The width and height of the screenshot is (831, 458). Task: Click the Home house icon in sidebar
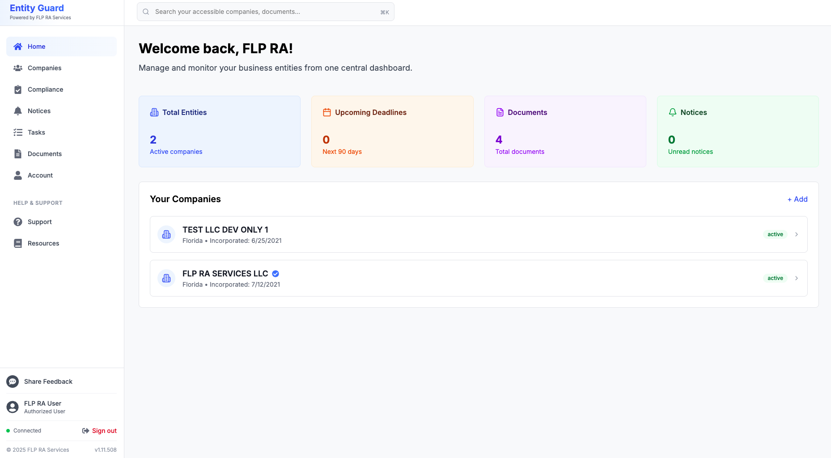click(18, 47)
